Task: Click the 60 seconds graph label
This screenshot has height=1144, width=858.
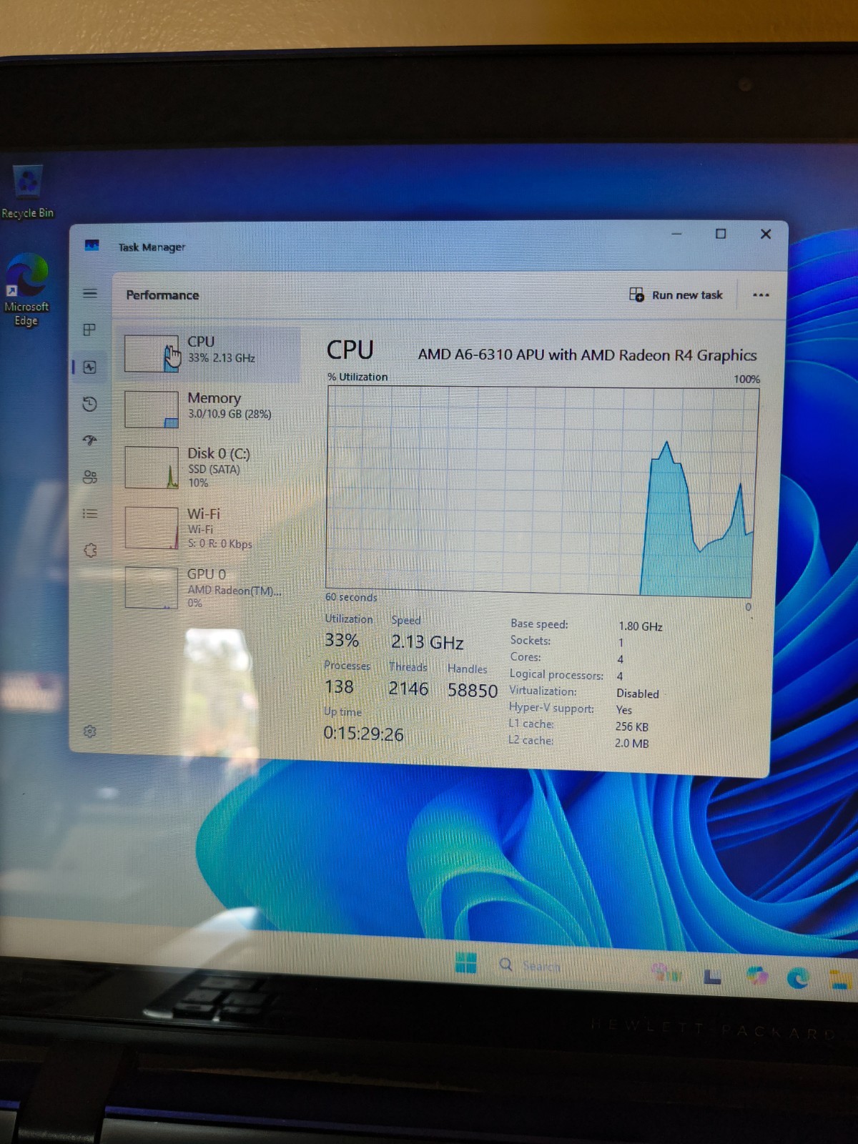Action: [x=351, y=597]
